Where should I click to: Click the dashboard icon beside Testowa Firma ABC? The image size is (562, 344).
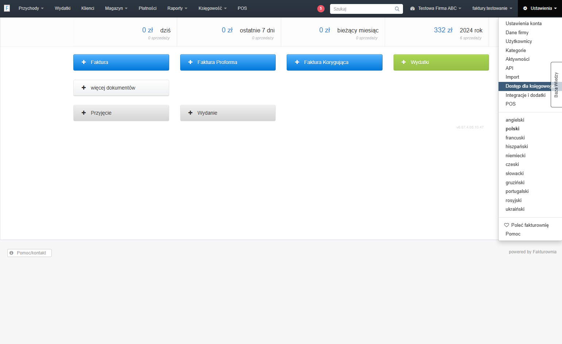click(412, 8)
